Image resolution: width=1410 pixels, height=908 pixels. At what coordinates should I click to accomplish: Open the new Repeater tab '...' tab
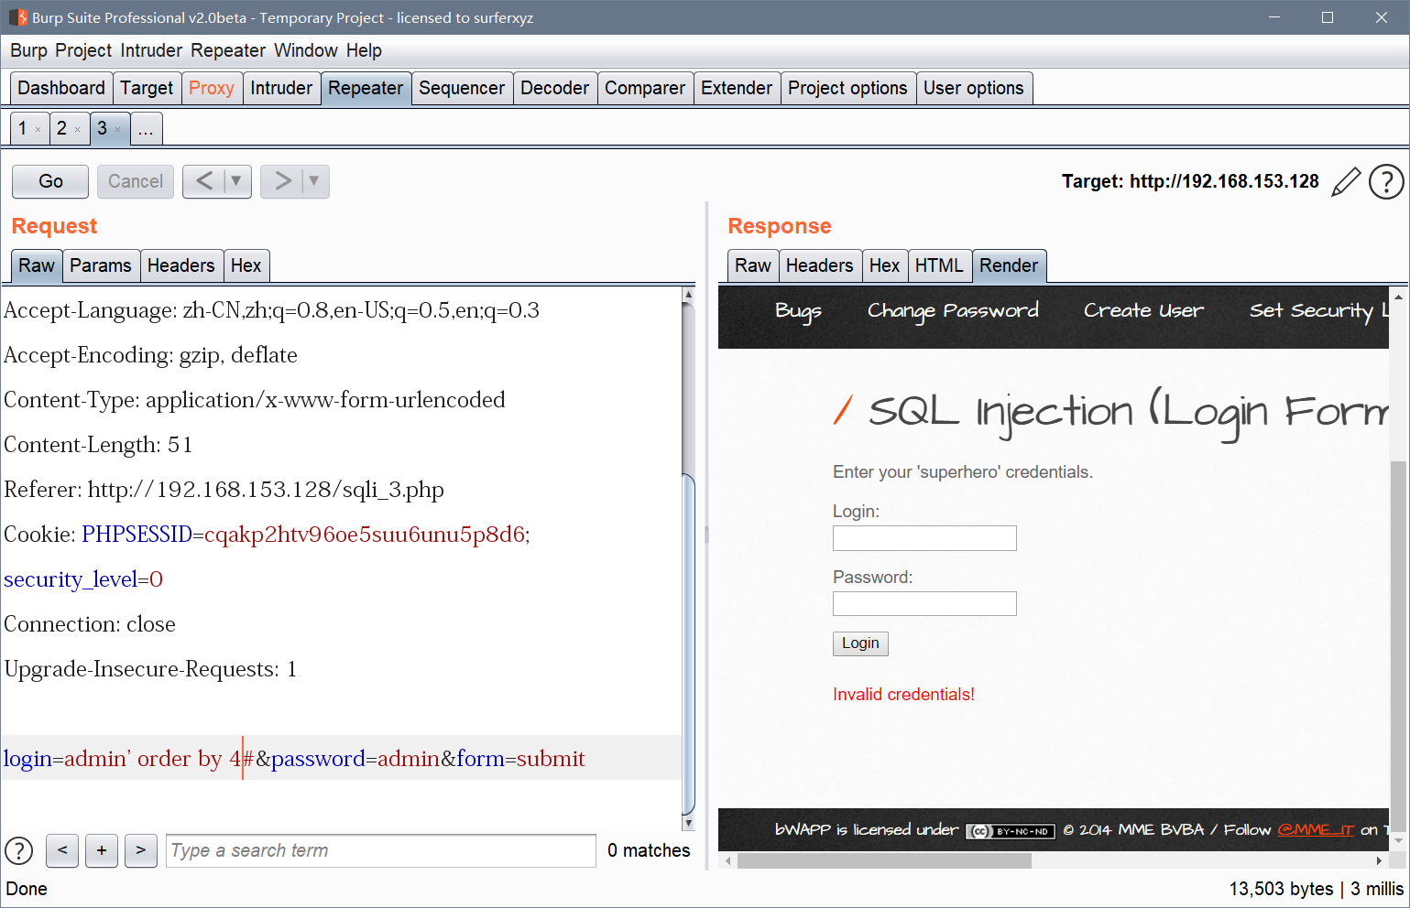tap(146, 129)
